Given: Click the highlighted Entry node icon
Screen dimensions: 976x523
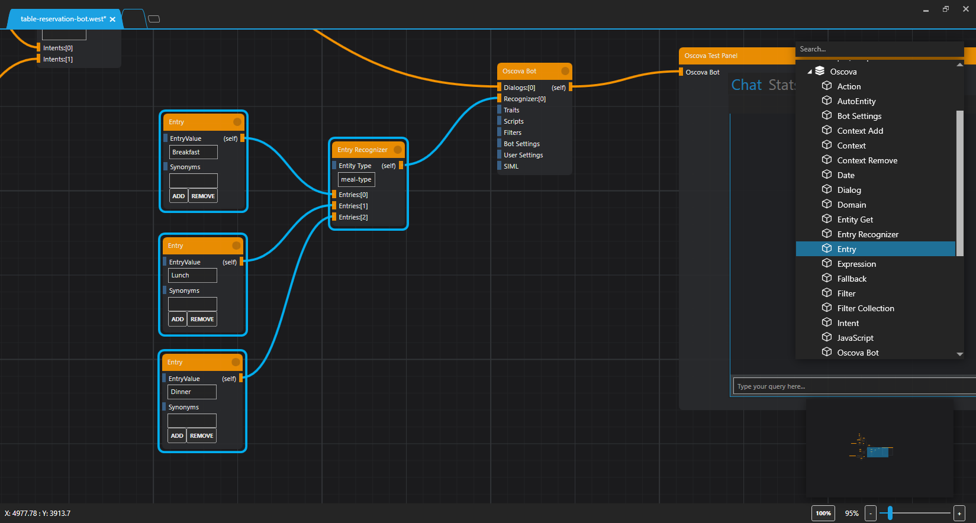Looking at the screenshot, I should (827, 248).
